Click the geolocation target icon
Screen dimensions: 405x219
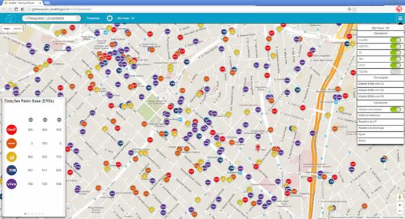(x=109, y=18)
